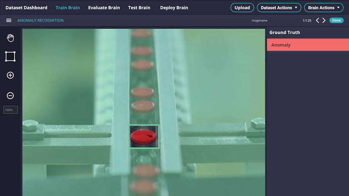Viewport: 349px width, 196px height.
Task: Open the hamburger menu beside Anomaly Recognition
Action: click(x=9, y=20)
